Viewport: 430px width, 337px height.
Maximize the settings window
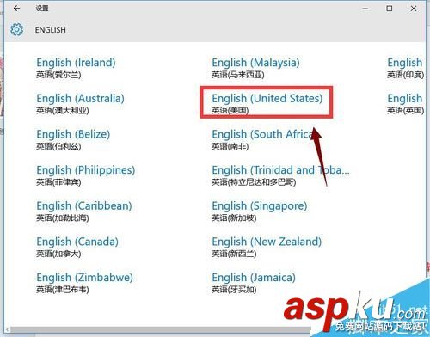[390, 9]
